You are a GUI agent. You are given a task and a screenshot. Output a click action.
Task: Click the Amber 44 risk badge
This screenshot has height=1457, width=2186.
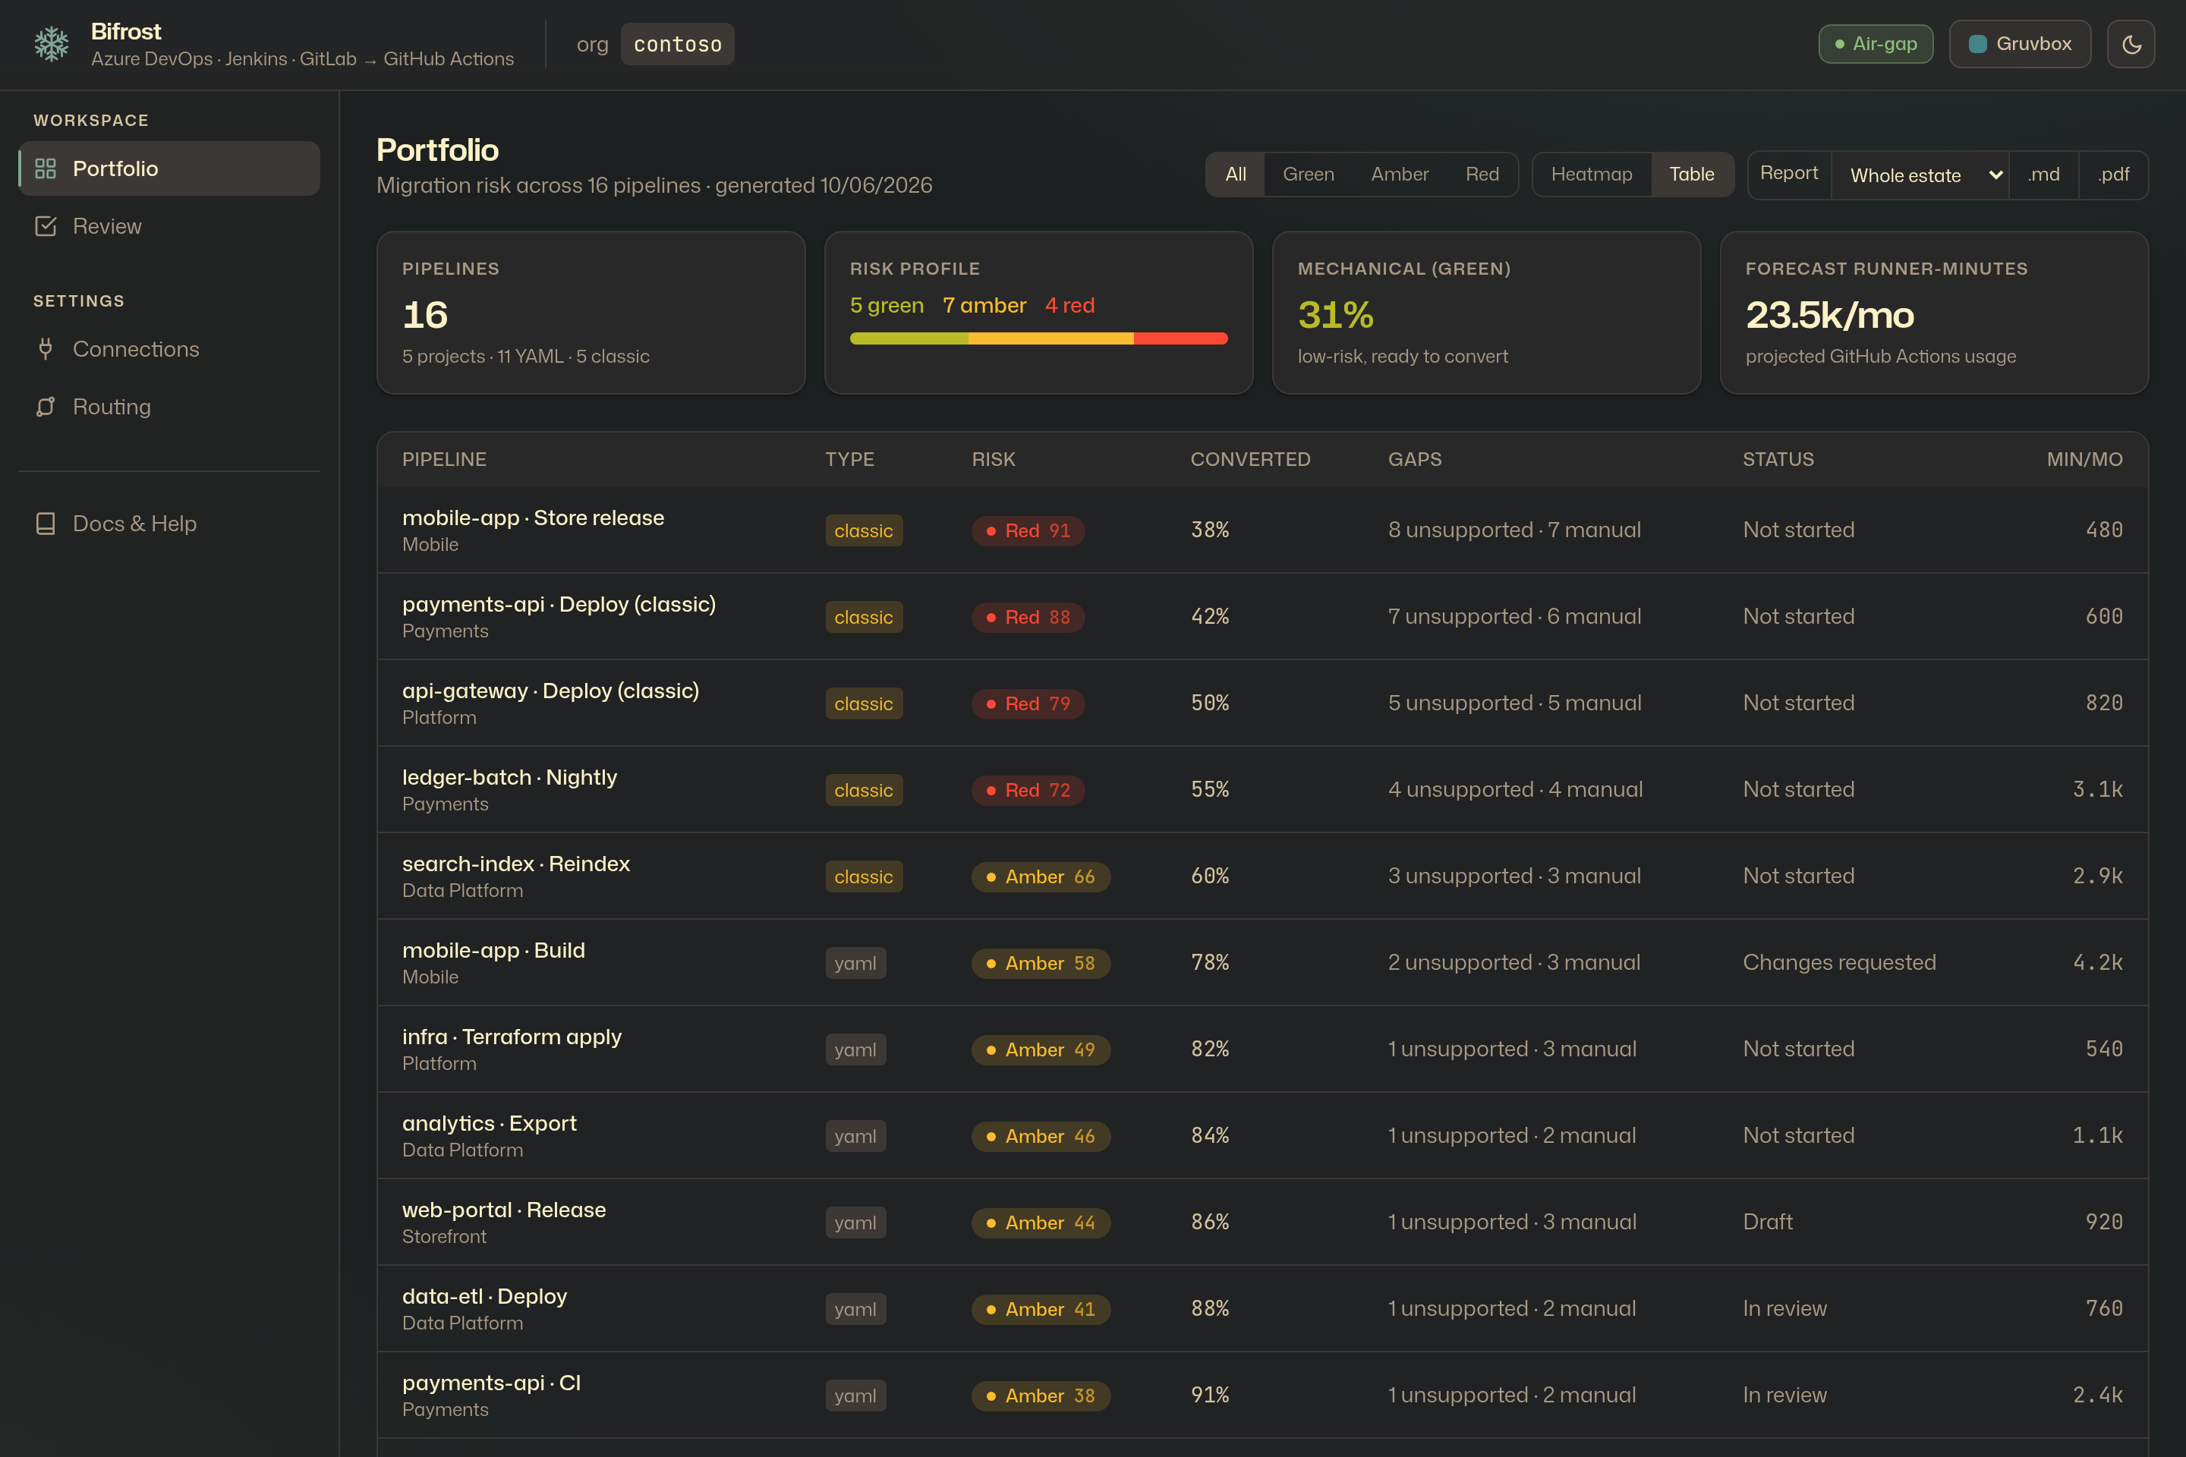click(x=1041, y=1222)
